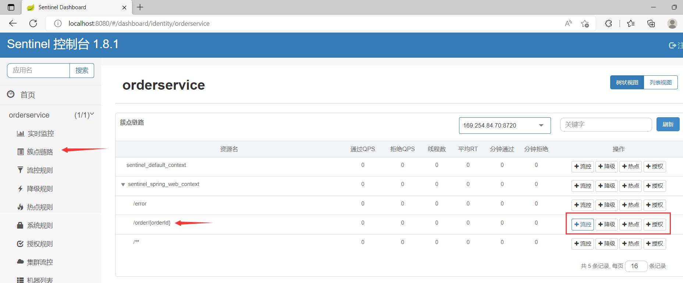Screen dimensions: 683x283
Task: Open browser extensions puzzle icon
Action: pyautogui.click(x=608, y=24)
